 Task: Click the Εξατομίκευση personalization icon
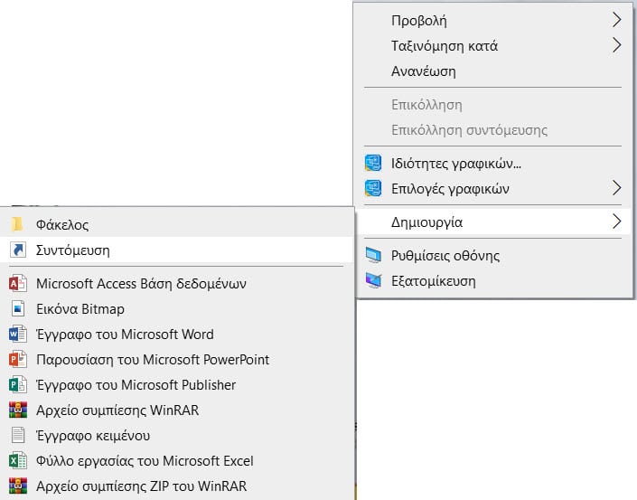pos(373,281)
